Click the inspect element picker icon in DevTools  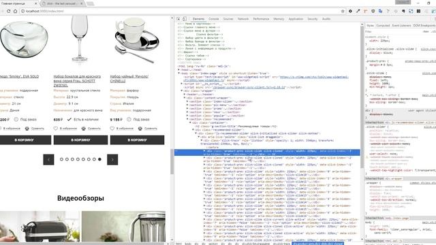click(178, 19)
